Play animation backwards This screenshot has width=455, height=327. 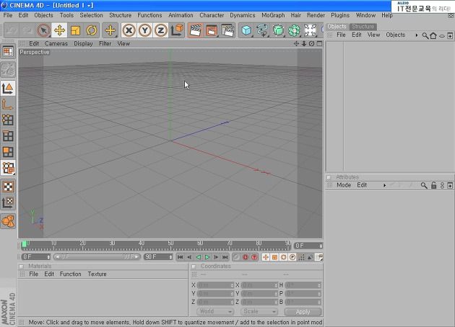click(198, 257)
